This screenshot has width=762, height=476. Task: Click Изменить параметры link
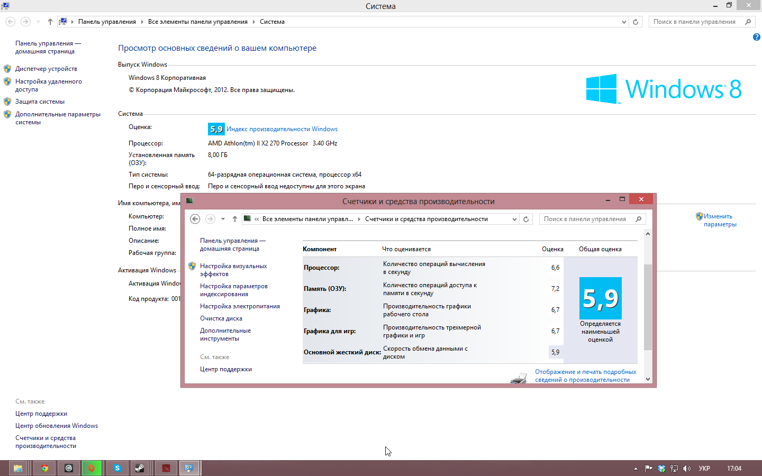720,220
